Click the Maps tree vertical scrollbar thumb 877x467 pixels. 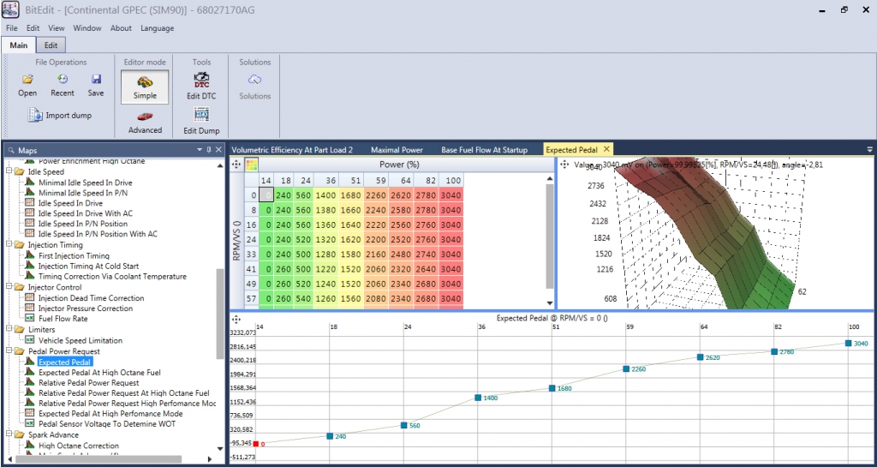pyautogui.click(x=220, y=314)
